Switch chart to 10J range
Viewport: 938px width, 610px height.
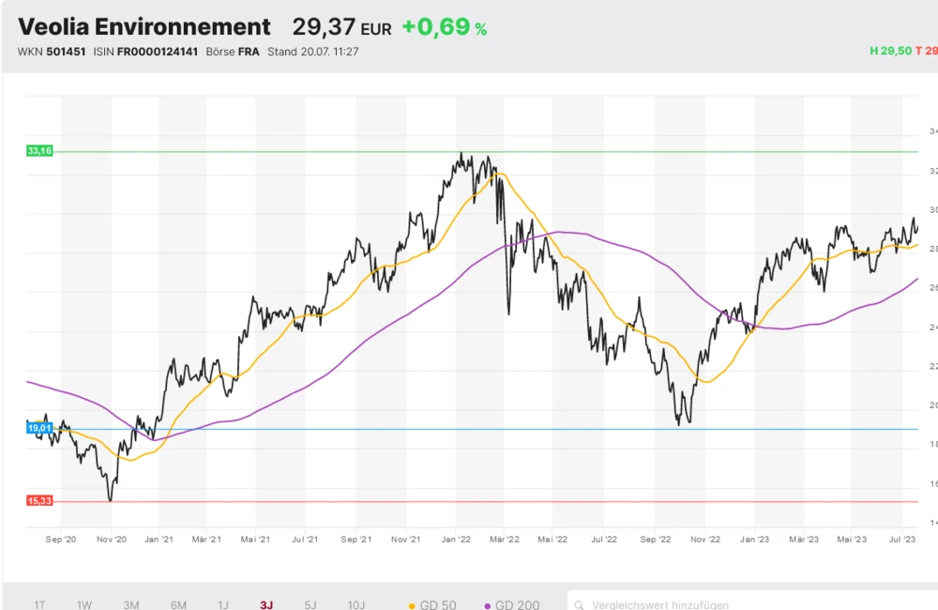point(356,605)
